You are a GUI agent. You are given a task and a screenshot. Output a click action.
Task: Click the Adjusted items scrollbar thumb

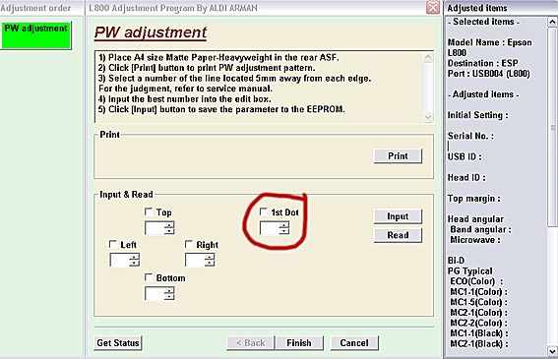coord(552,126)
